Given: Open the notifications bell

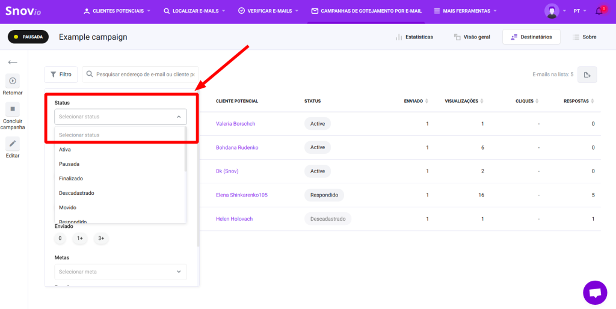Looking at the screenshot, I should 599,11.
